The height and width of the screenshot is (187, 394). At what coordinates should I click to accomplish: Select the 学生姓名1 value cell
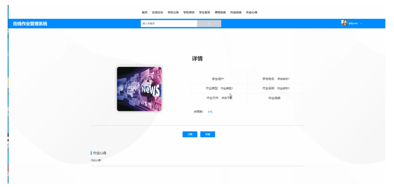(283, 79)
